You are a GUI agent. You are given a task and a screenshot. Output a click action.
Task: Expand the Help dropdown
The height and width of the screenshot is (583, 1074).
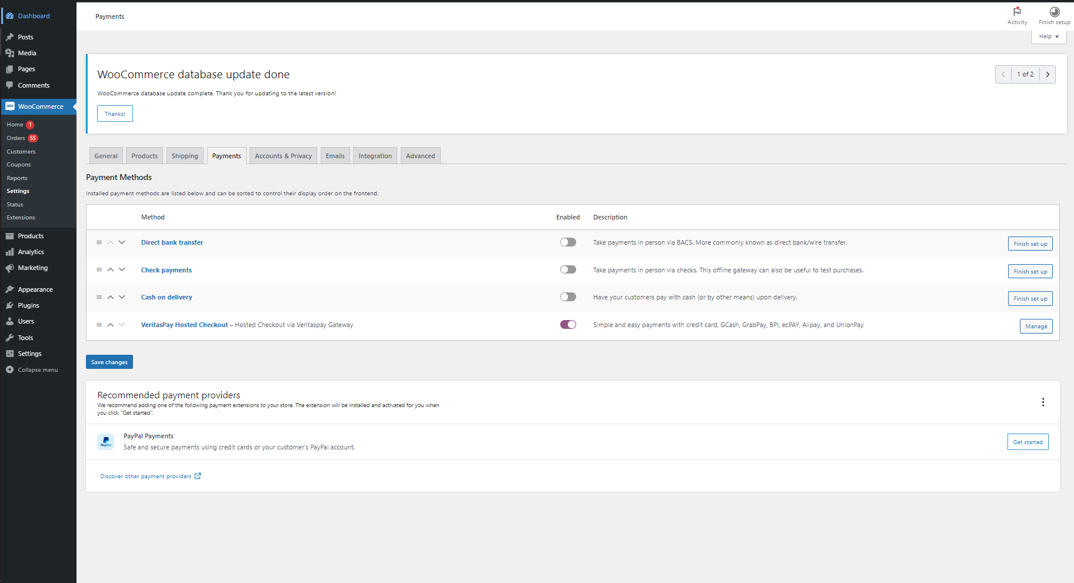pyautogui.click(x=1049, y=36)
